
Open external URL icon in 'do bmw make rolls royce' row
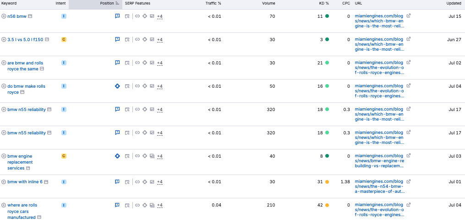point(408,85)
